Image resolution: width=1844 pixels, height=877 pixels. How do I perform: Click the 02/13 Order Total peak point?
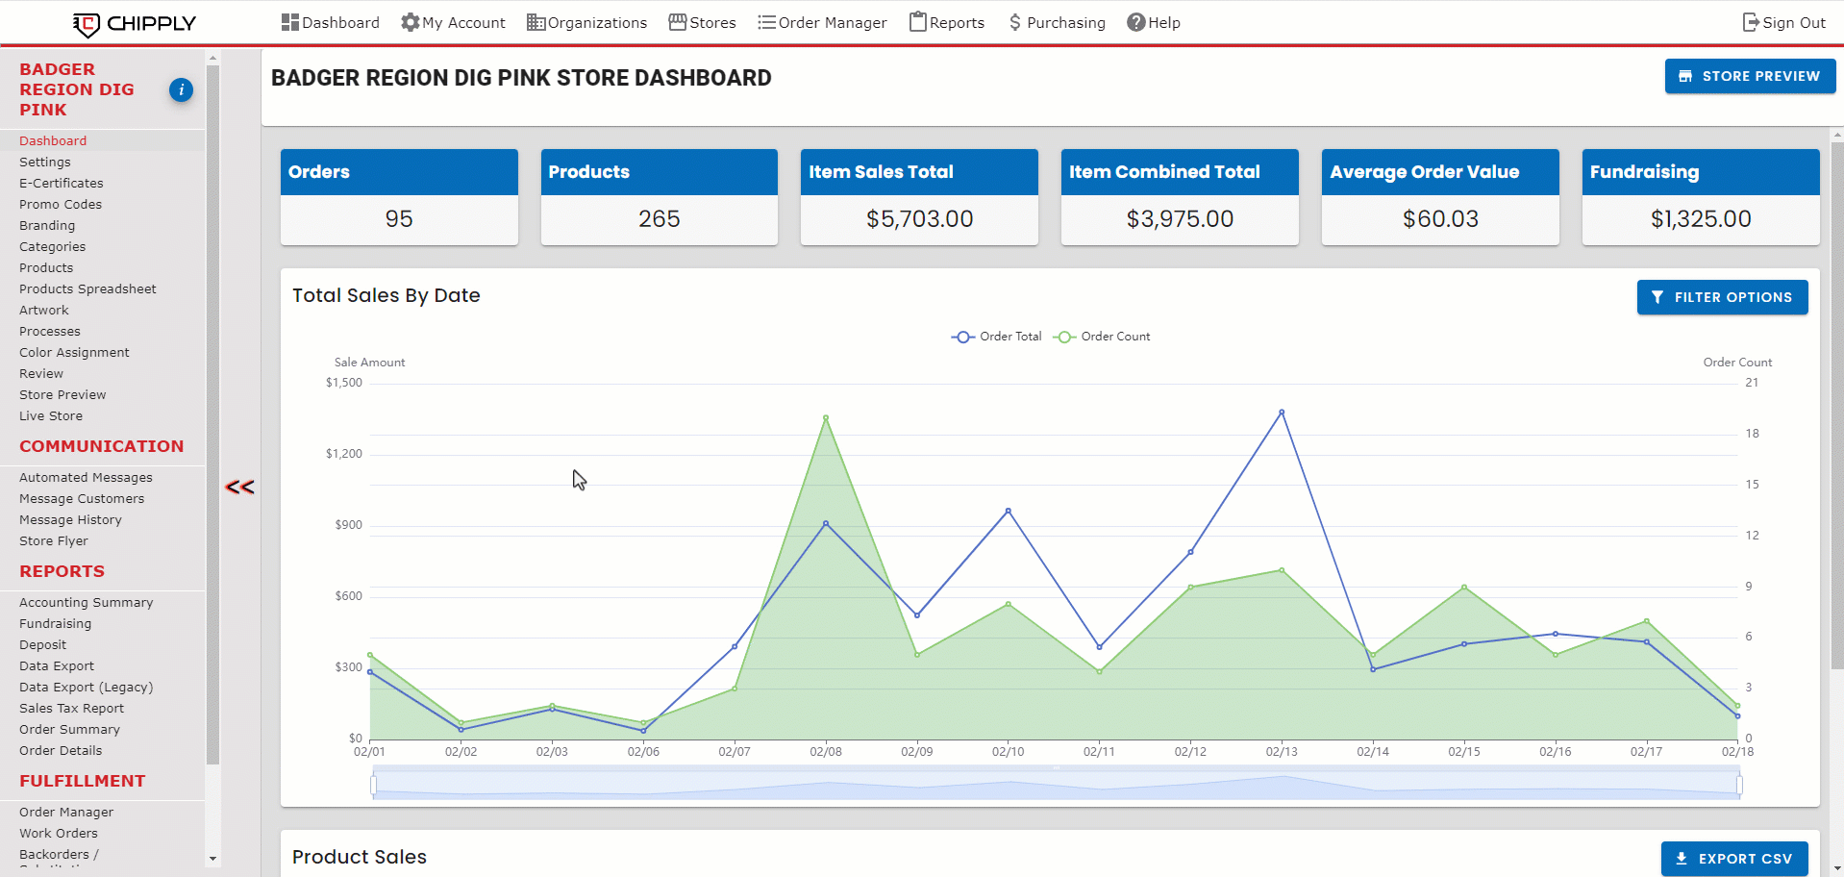[1282, 413]
